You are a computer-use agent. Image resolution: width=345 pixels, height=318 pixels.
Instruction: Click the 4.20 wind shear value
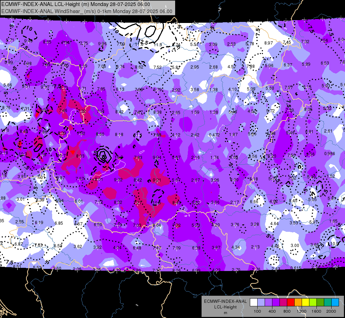[216, 225]
